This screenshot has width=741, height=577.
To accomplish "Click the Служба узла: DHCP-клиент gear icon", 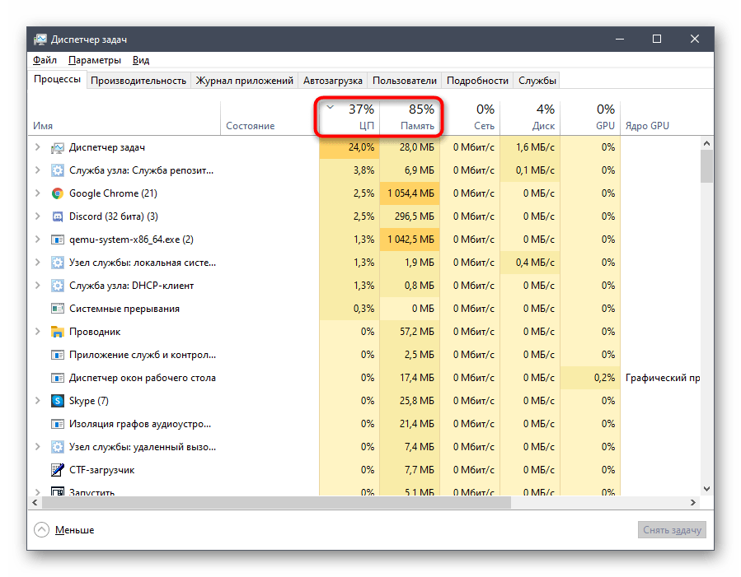I will (x=58, y=286).
